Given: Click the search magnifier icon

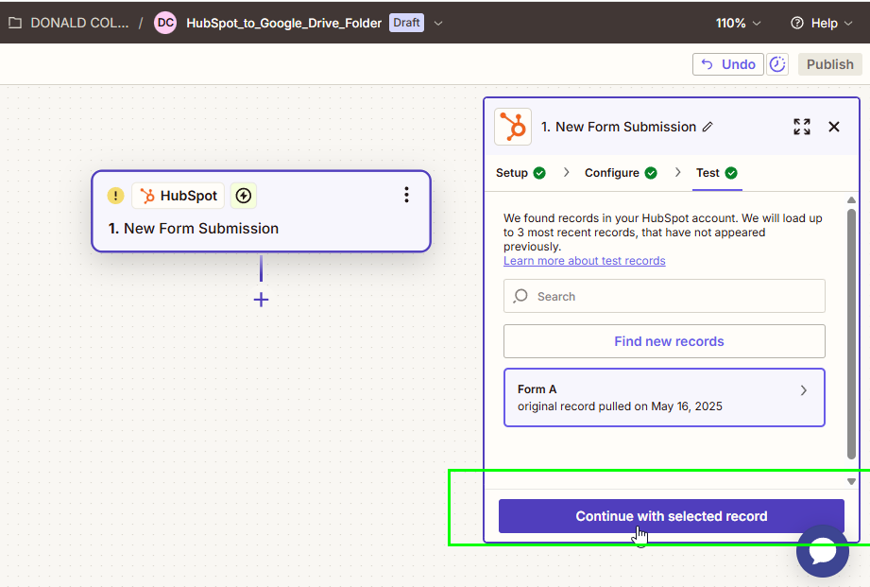Looking at the screenshot, I should click(520, 296).
